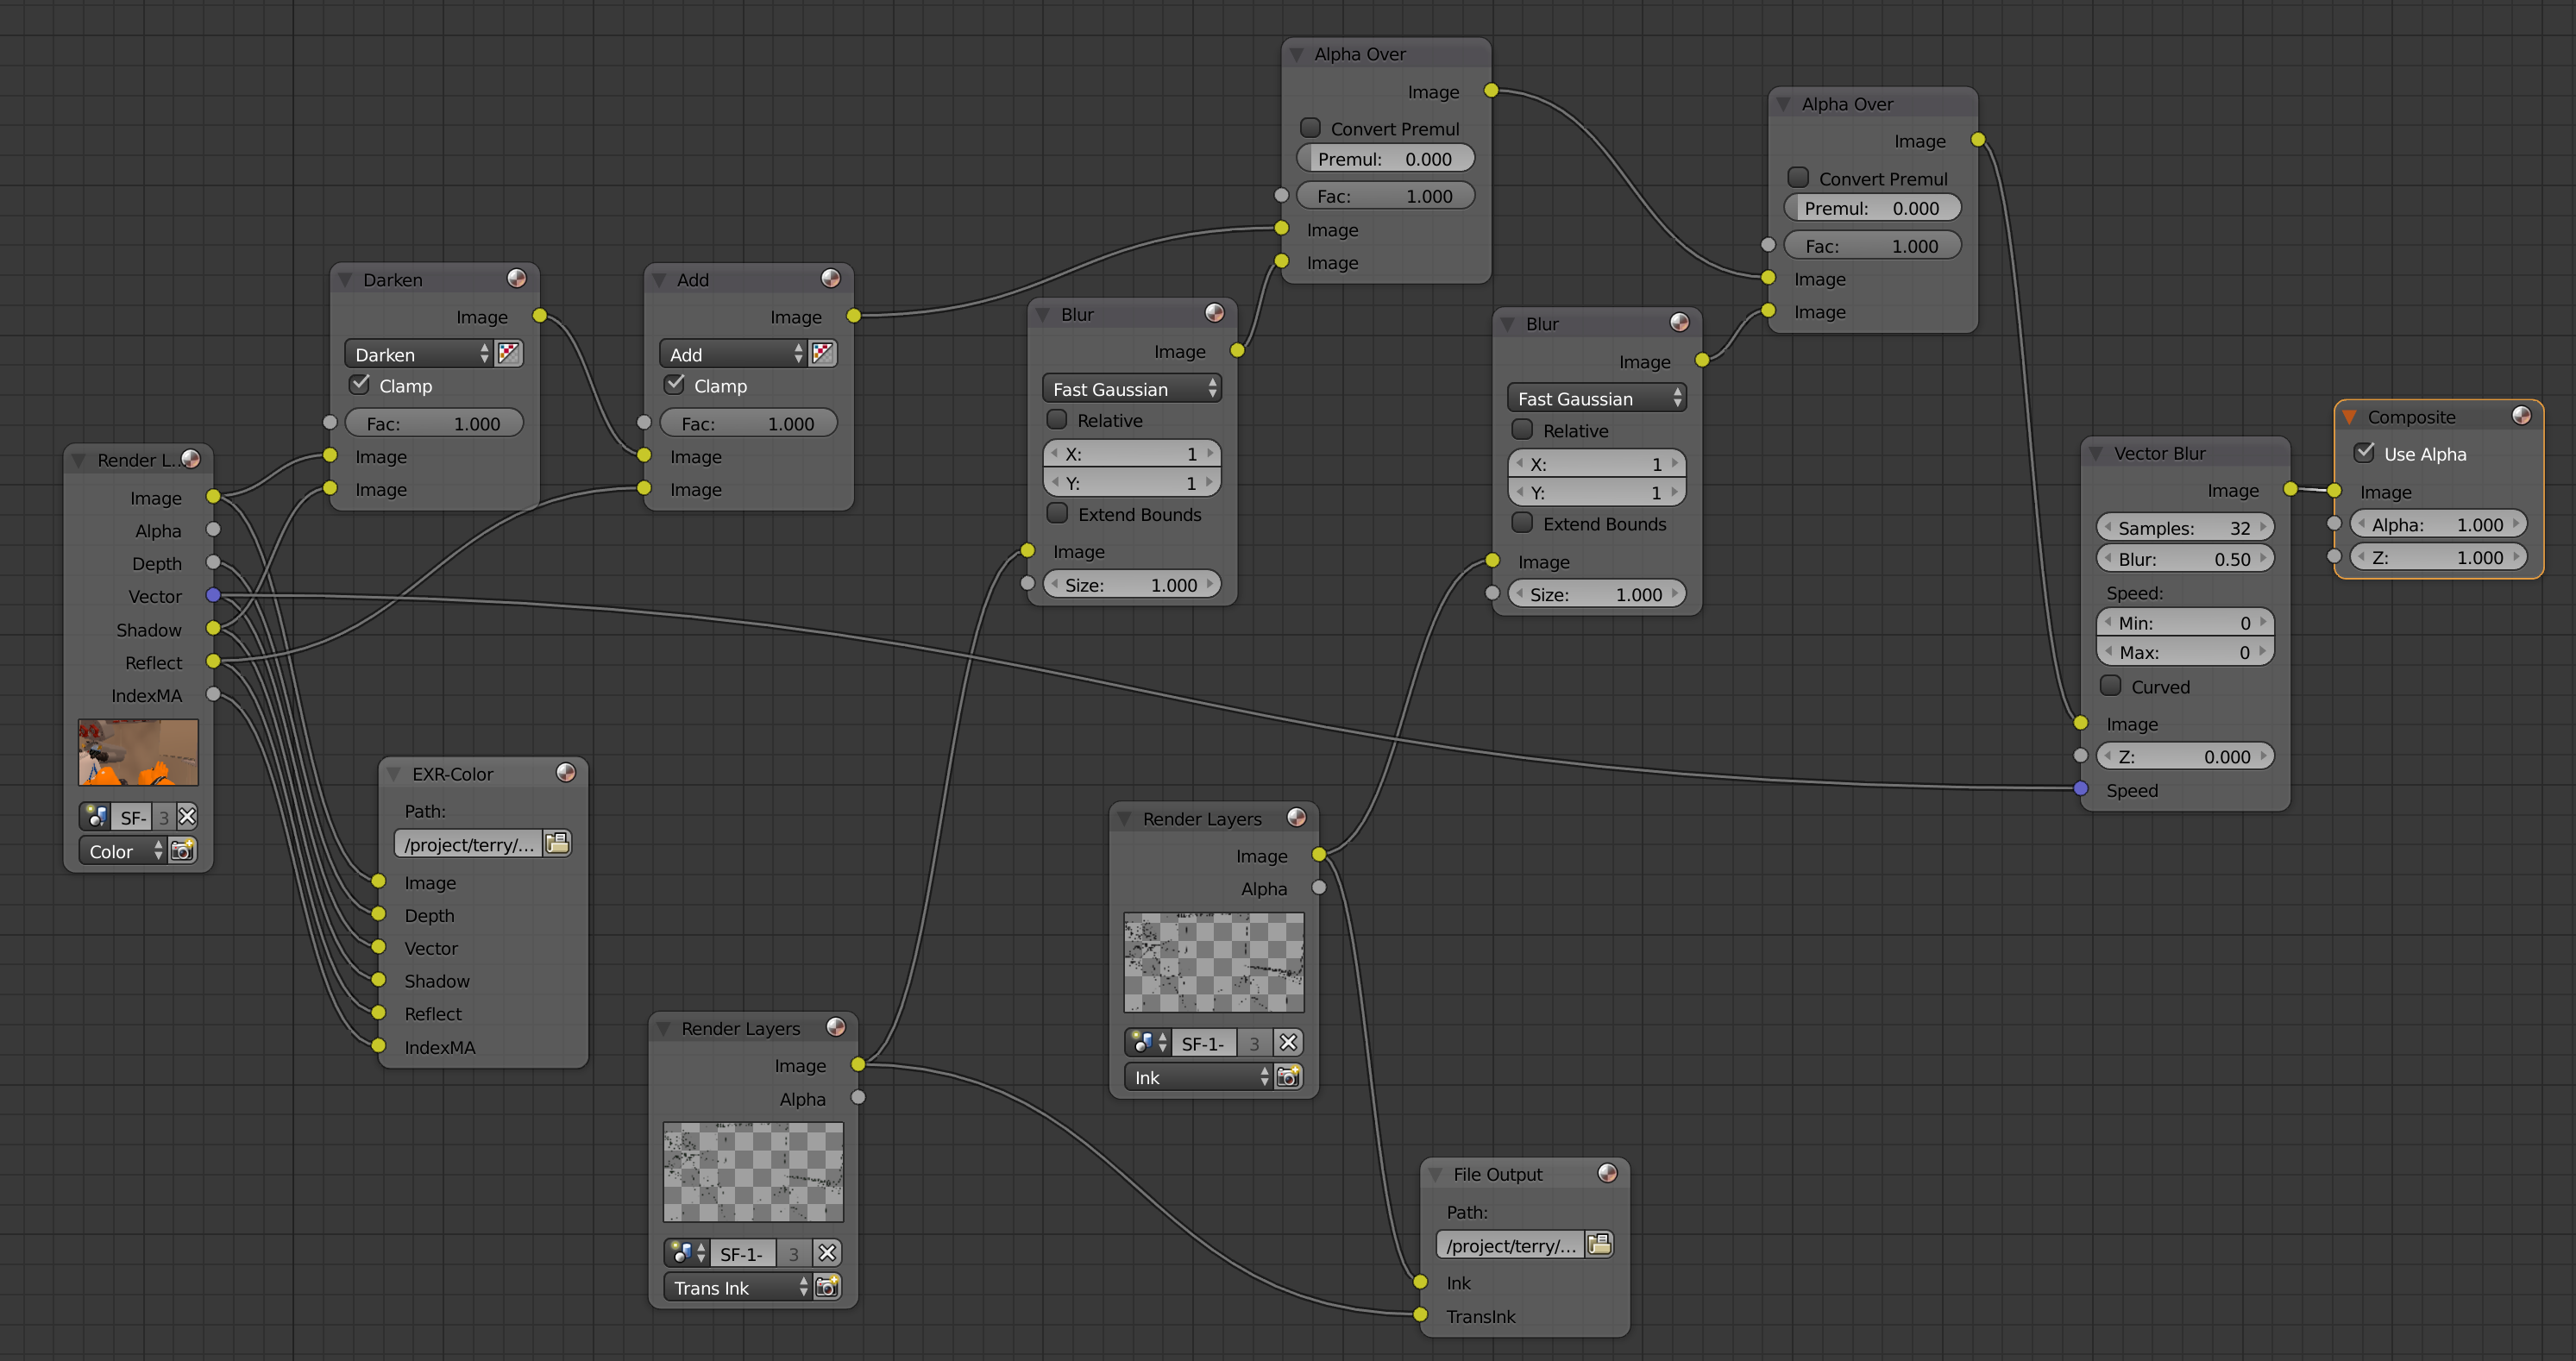The image size is (2576, 1361).
Task: Disable Clamp checkbox on Darken node
Action: tap(360, 385)
